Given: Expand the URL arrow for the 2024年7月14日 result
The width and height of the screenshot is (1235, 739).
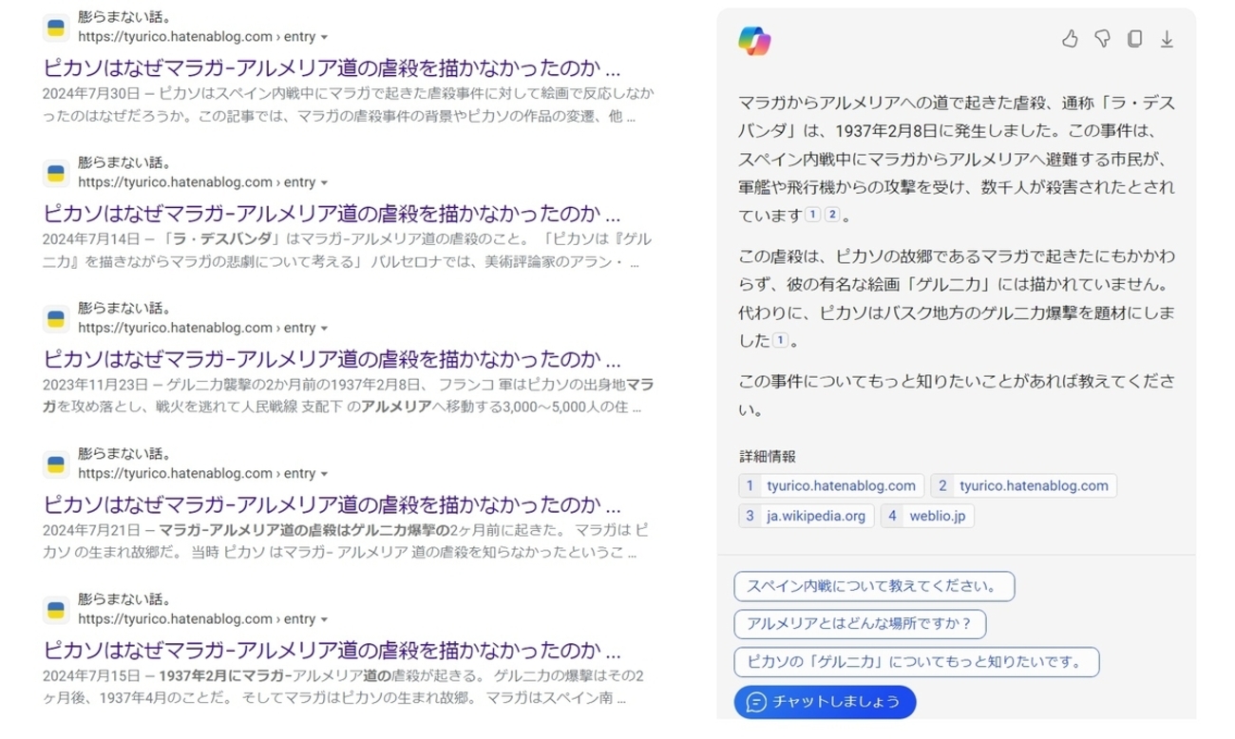Looking at the screenshot, I should (x=325, y=182).
